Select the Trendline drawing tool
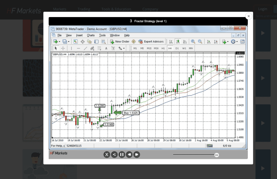This screenshot has width=277, height=179. coord(85,48)
